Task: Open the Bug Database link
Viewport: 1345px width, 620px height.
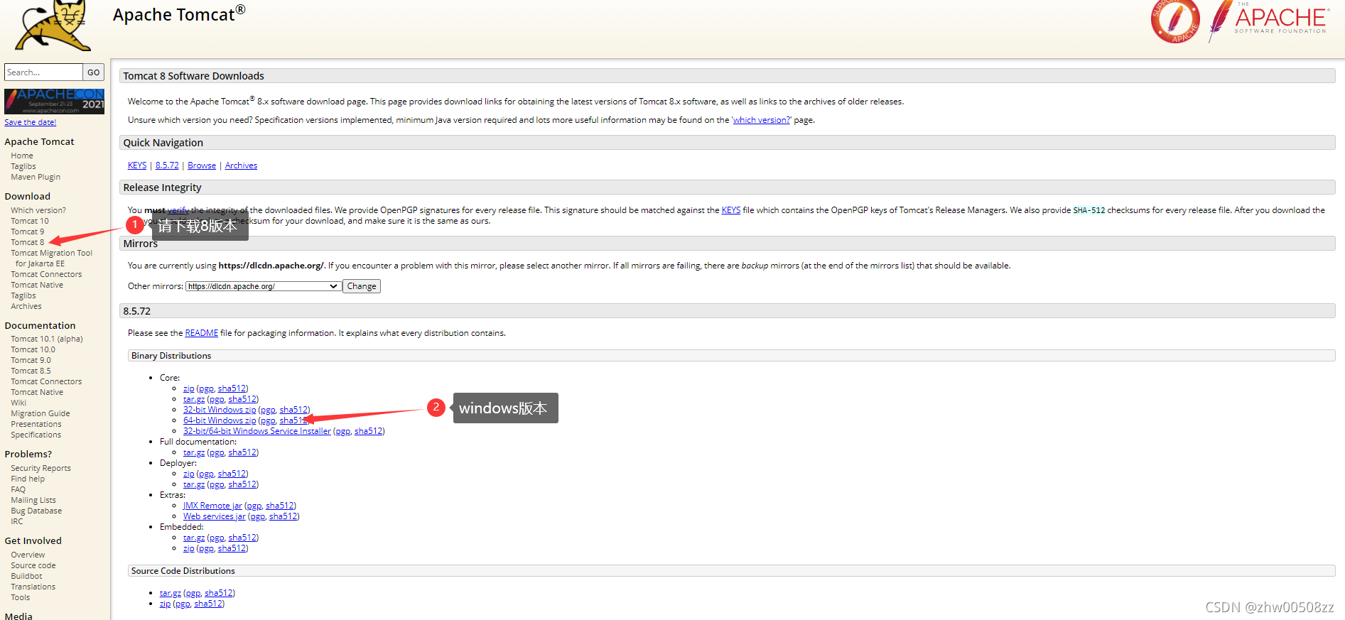Action: [x=36, y=511]
